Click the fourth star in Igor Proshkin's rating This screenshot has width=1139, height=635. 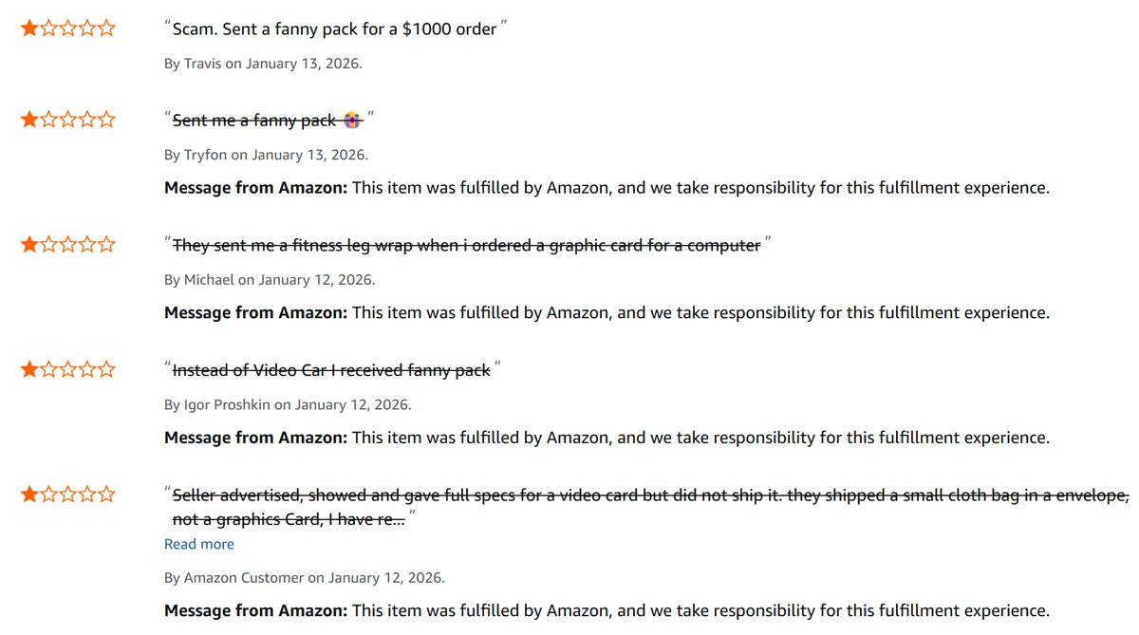[87, 369]
